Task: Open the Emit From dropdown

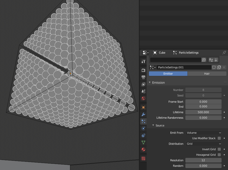Action: click(203, 133)
